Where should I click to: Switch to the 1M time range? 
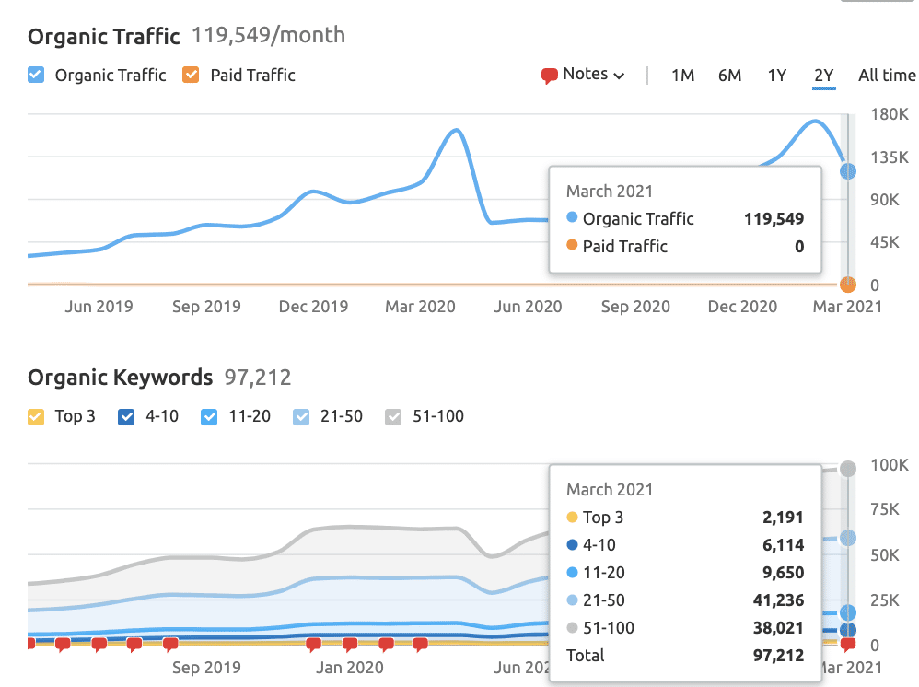(682, 76)
